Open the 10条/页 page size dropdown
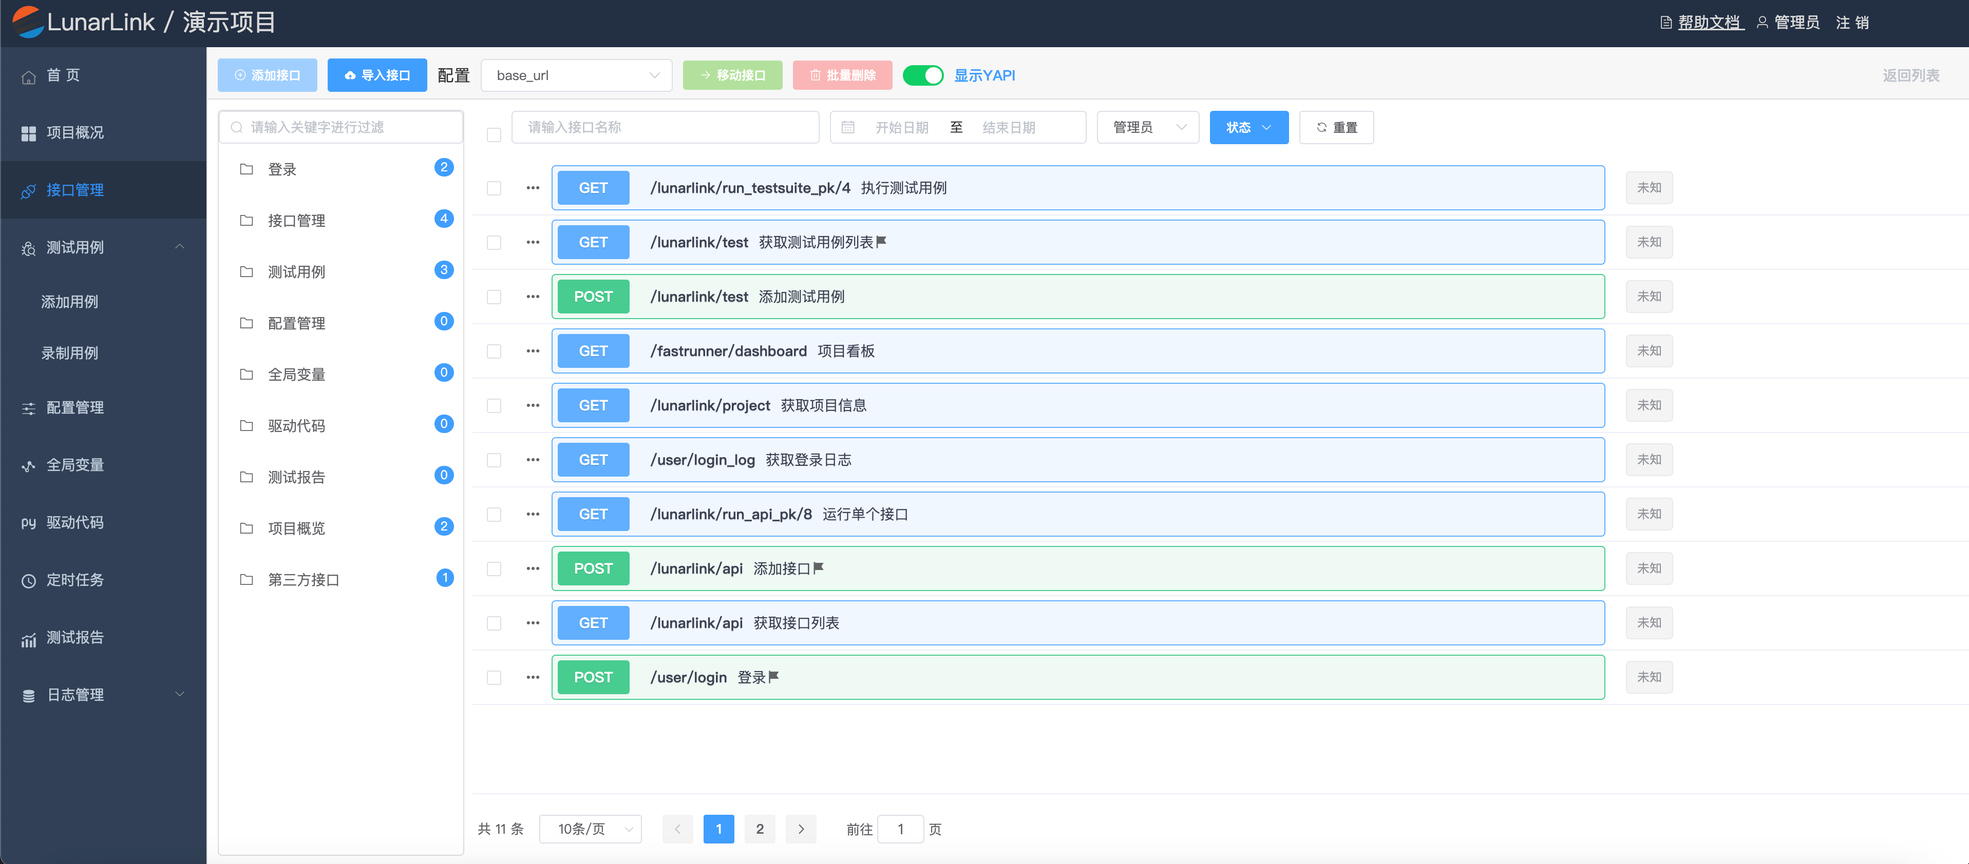 [x=591, y=829]
